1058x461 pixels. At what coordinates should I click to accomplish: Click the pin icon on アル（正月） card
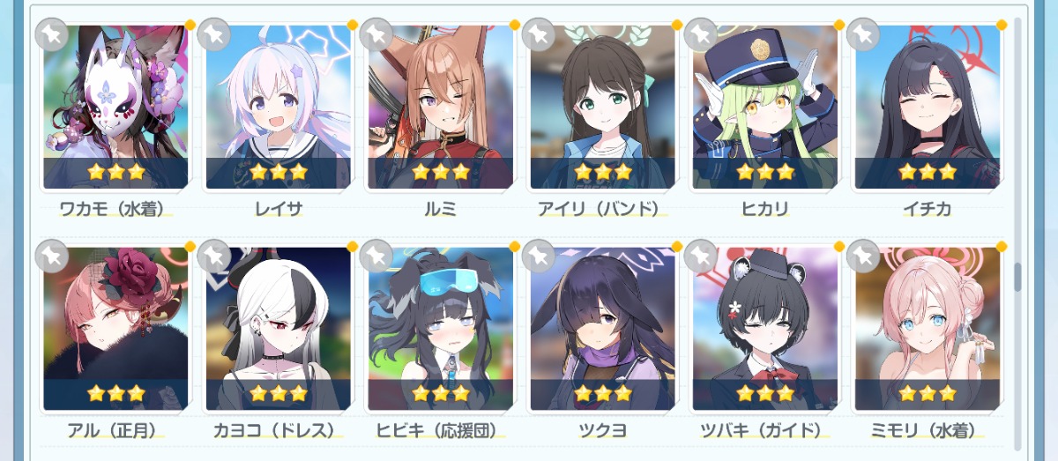pos(51,256)
